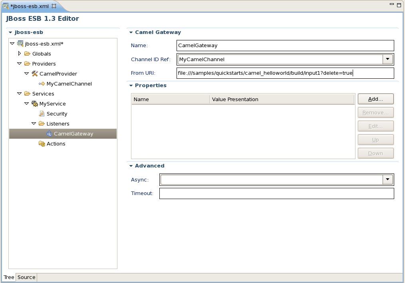Click the Name input field
Screen dimensions: 405x283
click(286, 46)
